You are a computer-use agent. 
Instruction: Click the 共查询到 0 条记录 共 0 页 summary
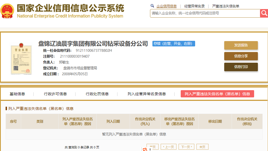(82, 147)
